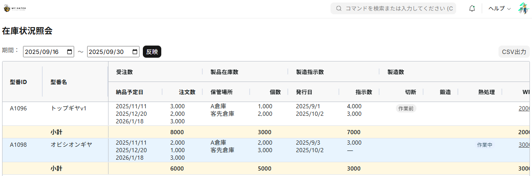Click the end date field 2025/09/30
The image size is (532, 176).
108,52
